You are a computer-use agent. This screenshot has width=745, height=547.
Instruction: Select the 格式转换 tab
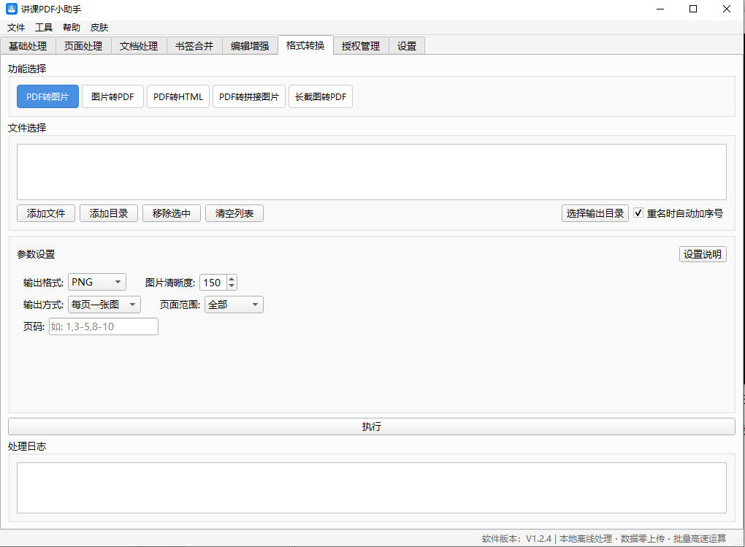pyautogui.click(x=305, y=45)
